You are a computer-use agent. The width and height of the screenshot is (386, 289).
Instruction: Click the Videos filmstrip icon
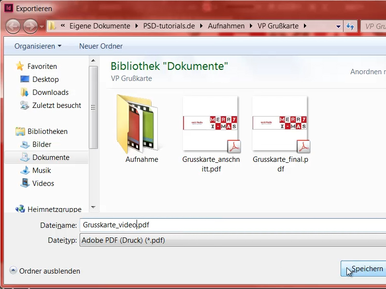coord(25,184)
